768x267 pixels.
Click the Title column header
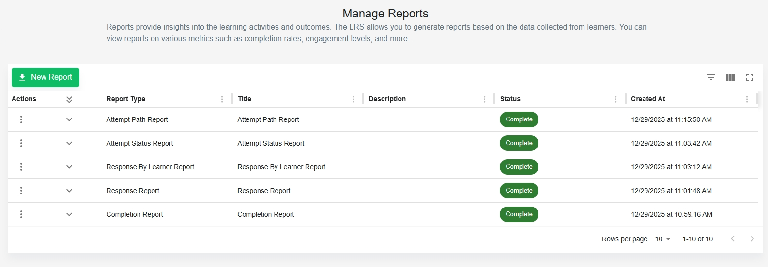point(245,99)
